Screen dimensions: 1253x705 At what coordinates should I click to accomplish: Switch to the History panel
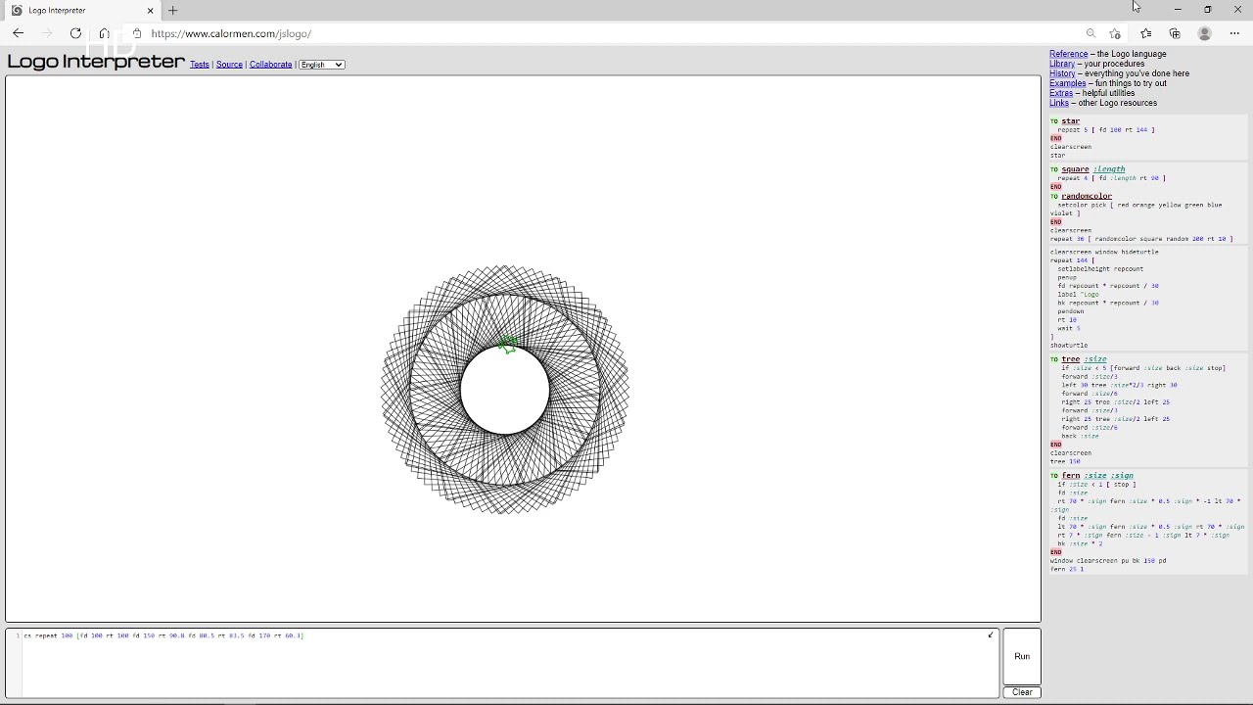[1062, 73]
